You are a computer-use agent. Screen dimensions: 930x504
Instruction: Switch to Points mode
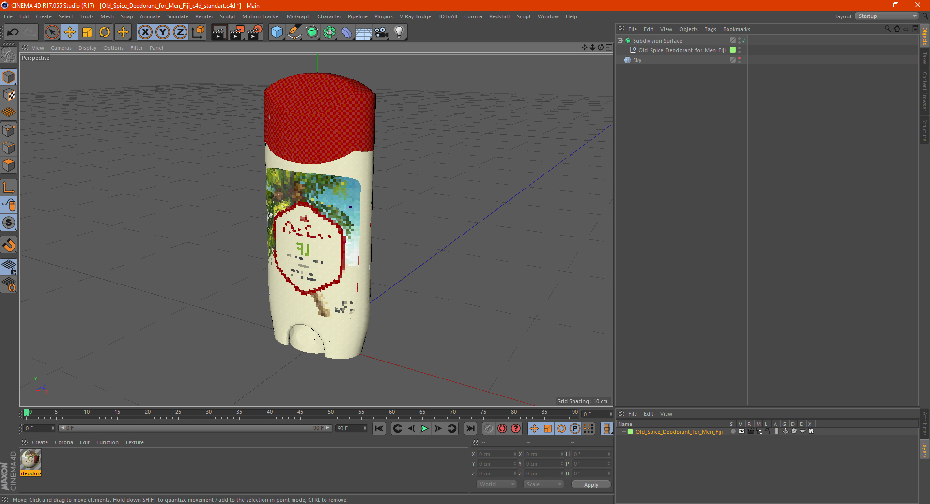click(x=9, y=130)
